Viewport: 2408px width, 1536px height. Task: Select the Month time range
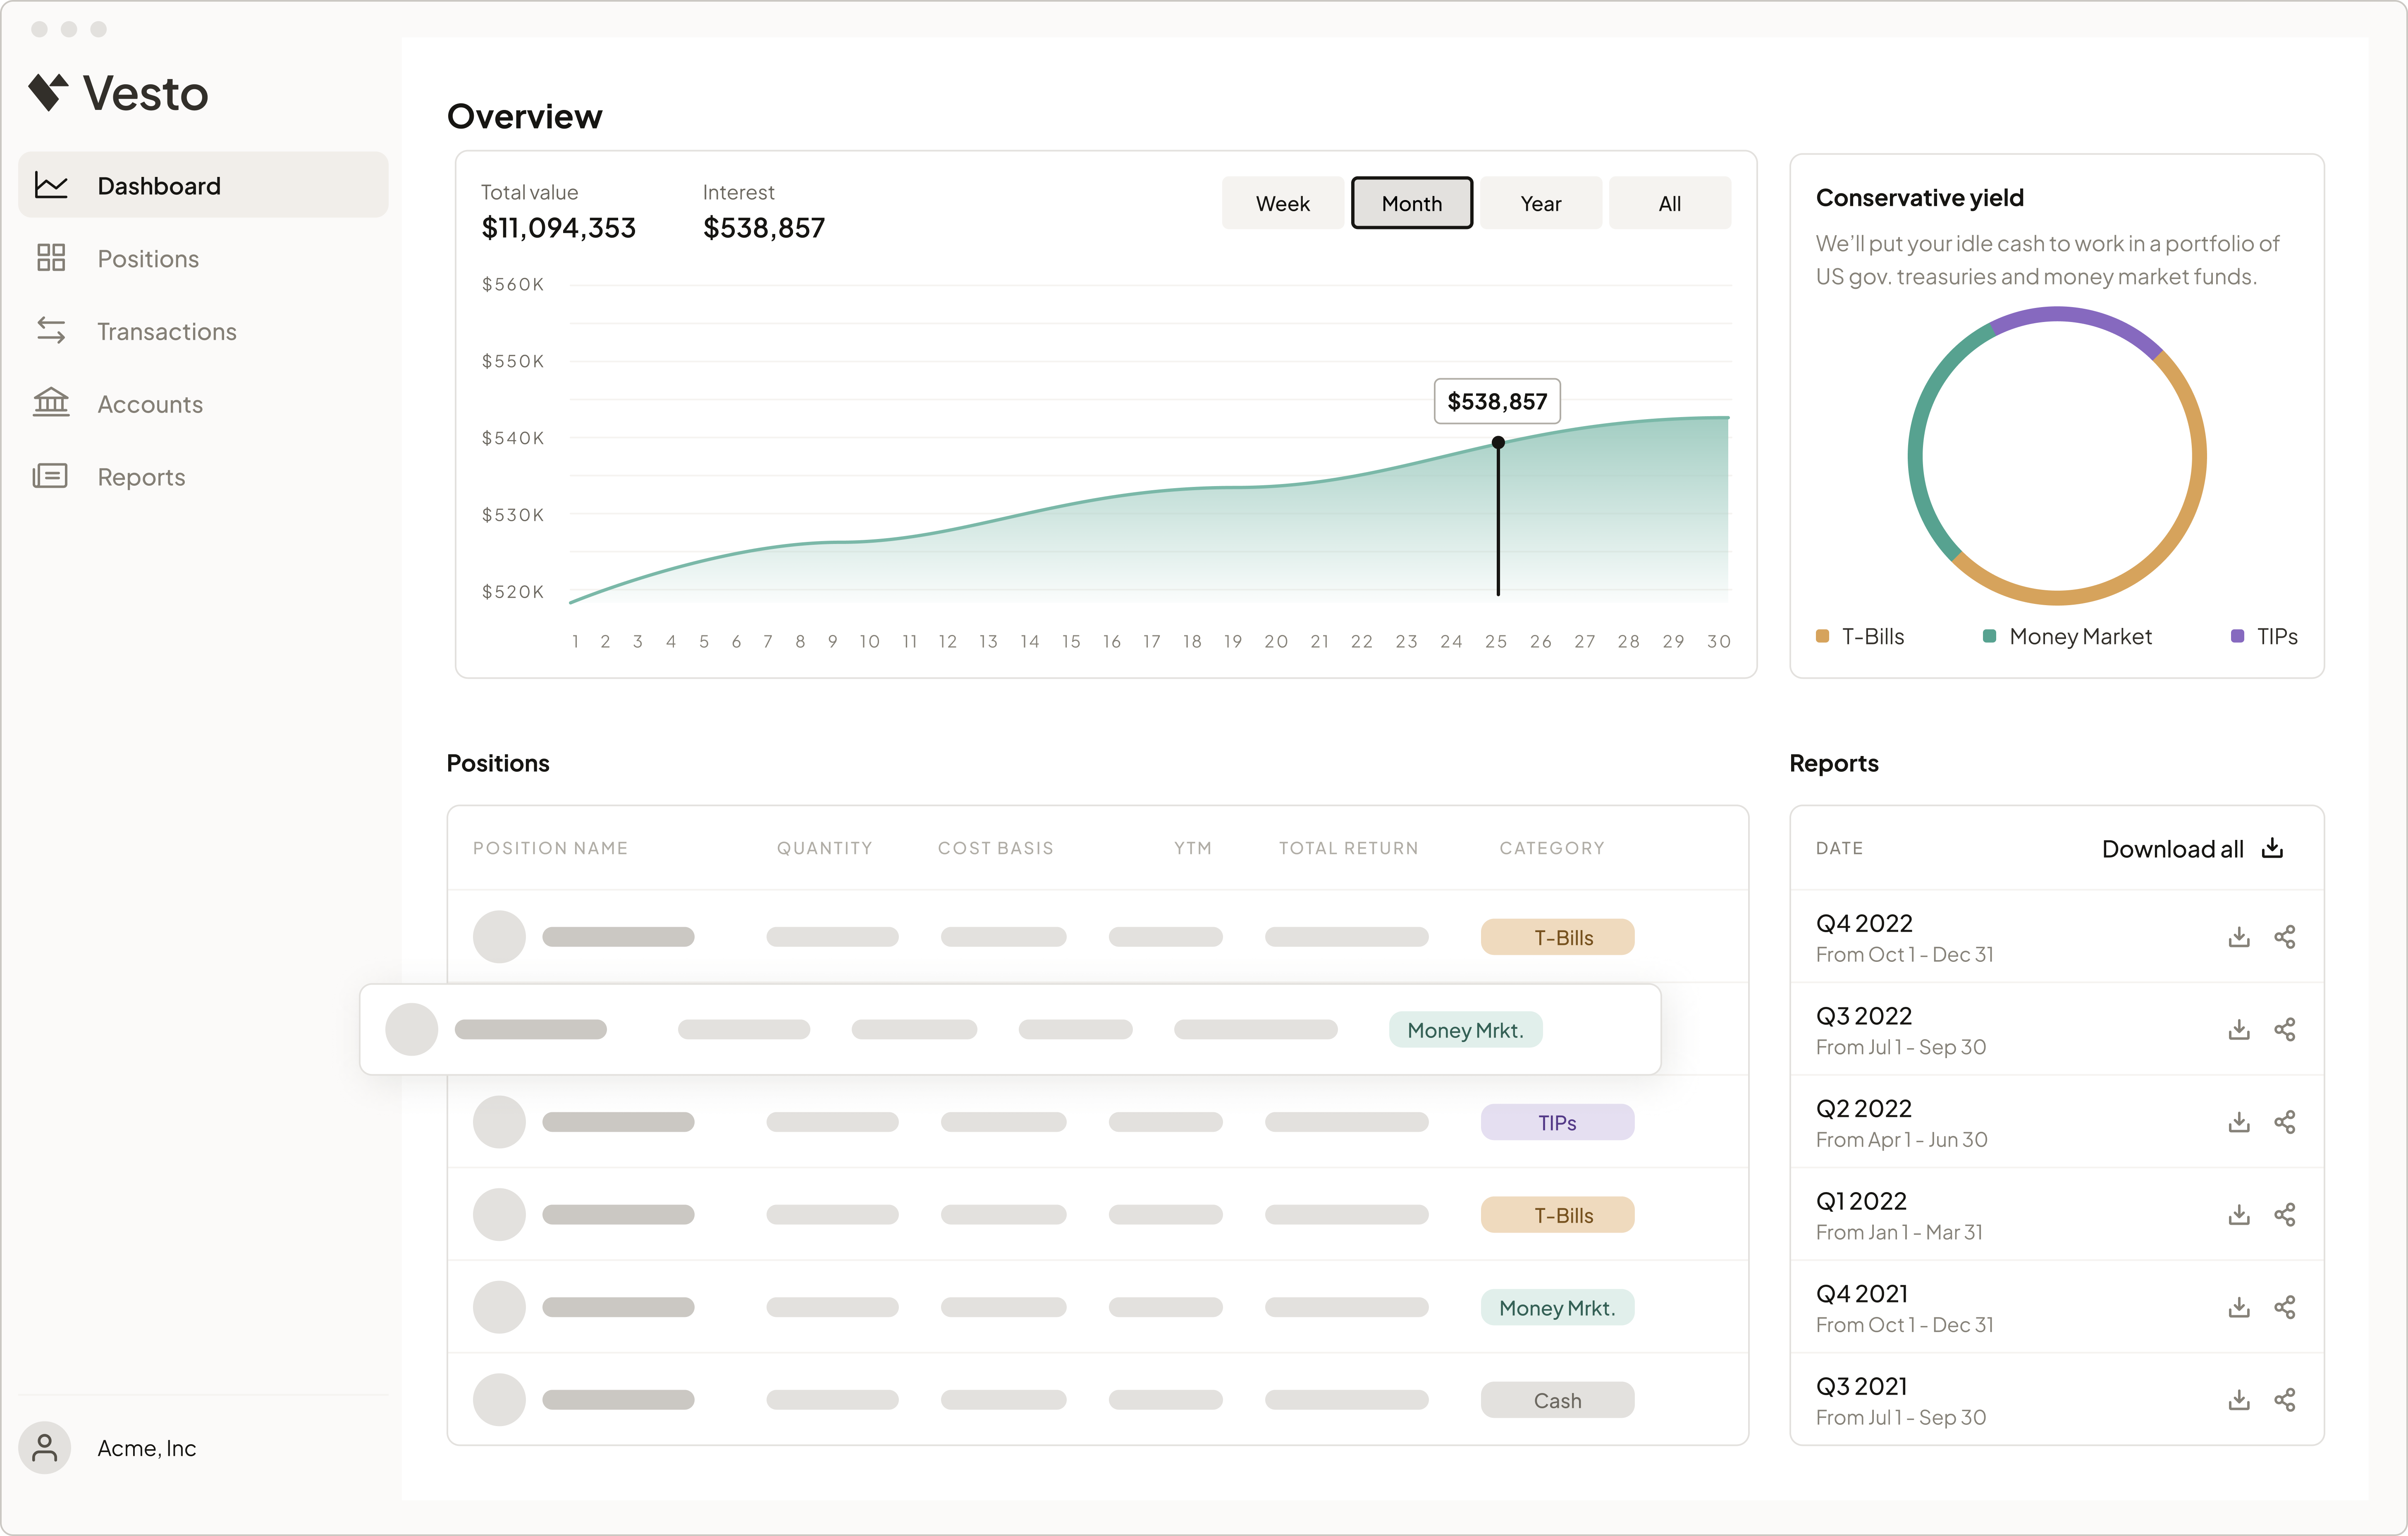[x=1411, y=203]
